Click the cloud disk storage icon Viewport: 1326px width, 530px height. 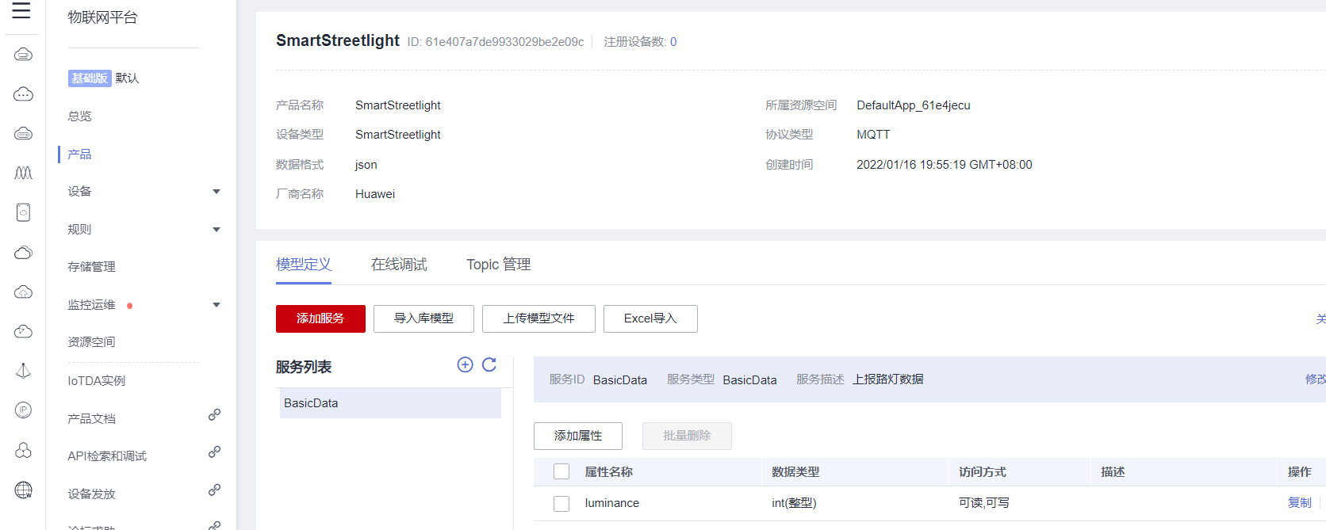pyautogui.click(x=24, y=133)
